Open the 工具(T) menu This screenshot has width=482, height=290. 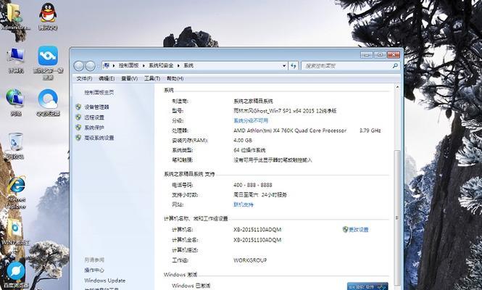tap(152, 78)
